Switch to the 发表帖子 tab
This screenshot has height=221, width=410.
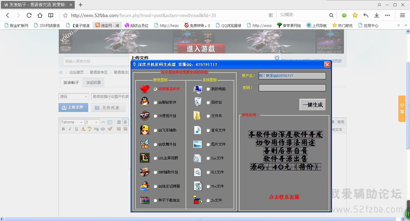tap(71, 82)
